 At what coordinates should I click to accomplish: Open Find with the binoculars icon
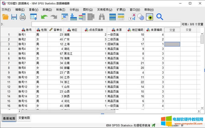(101, 17)
